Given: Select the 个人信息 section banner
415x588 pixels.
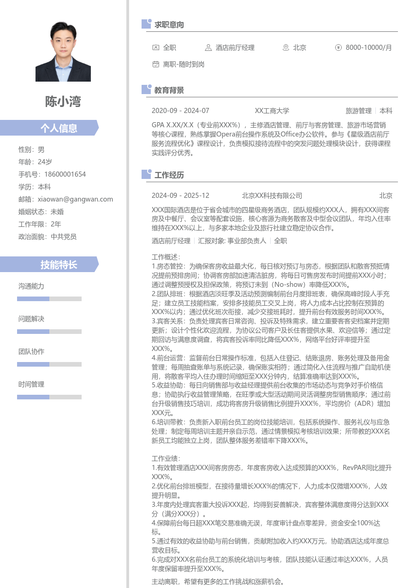Looking at the screenshot, I should [x=49, y=128].
